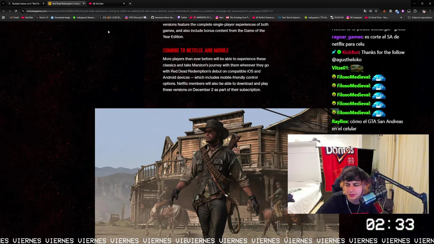Click username Vitze01 in chat
The width and height of the screenshot is (434, 244).
click(x=340, y=68)
